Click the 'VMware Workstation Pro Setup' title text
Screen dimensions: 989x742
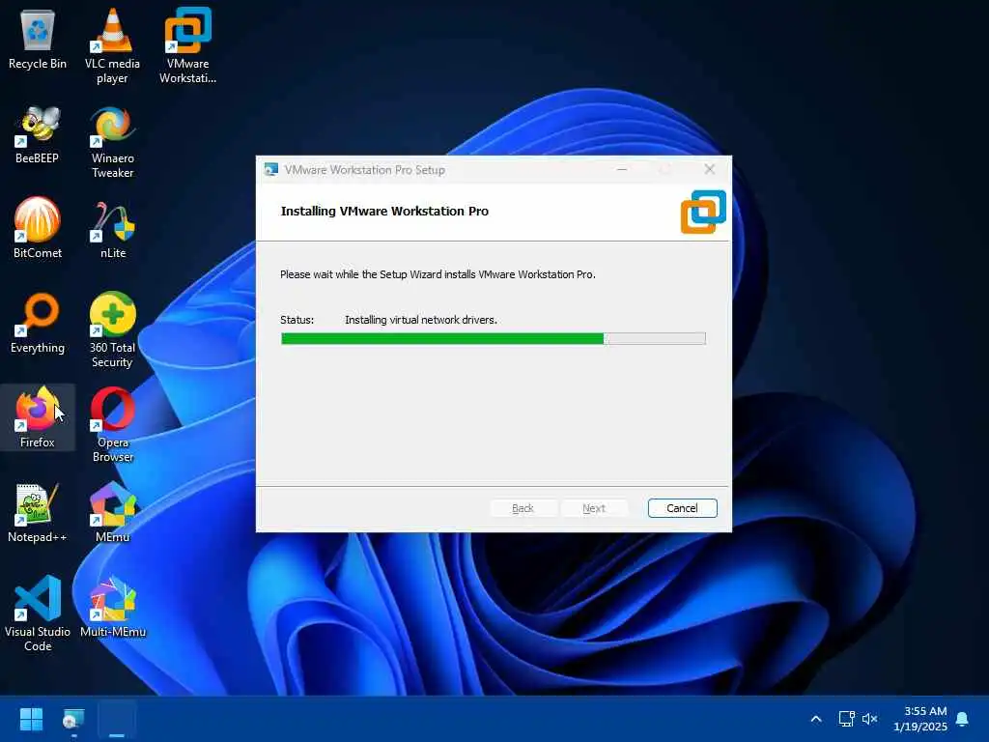[364, 170]
